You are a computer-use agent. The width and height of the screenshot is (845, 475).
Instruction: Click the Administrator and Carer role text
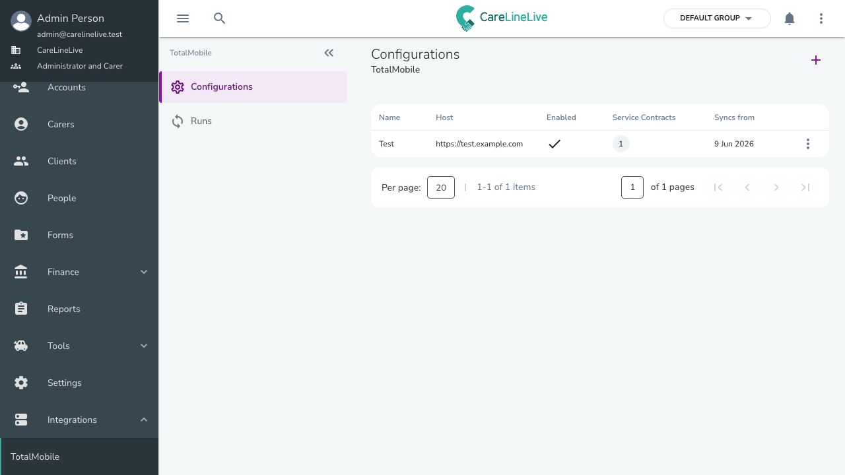[x=80, y=66]
